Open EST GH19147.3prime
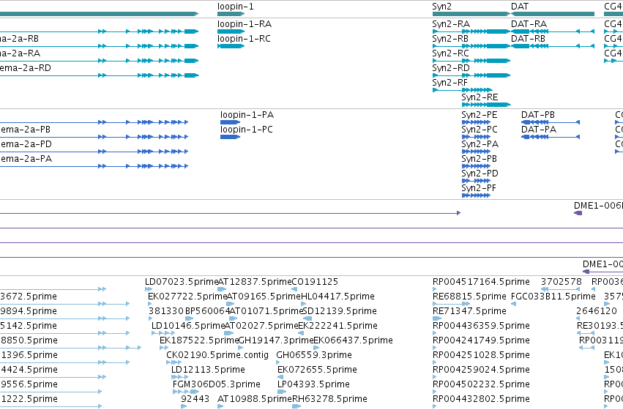Image resolution: width=623 pixels, height=410 pixels. pos(276,340)
